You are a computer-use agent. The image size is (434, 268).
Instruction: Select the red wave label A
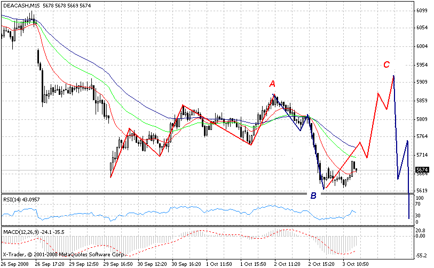[272, 84]
